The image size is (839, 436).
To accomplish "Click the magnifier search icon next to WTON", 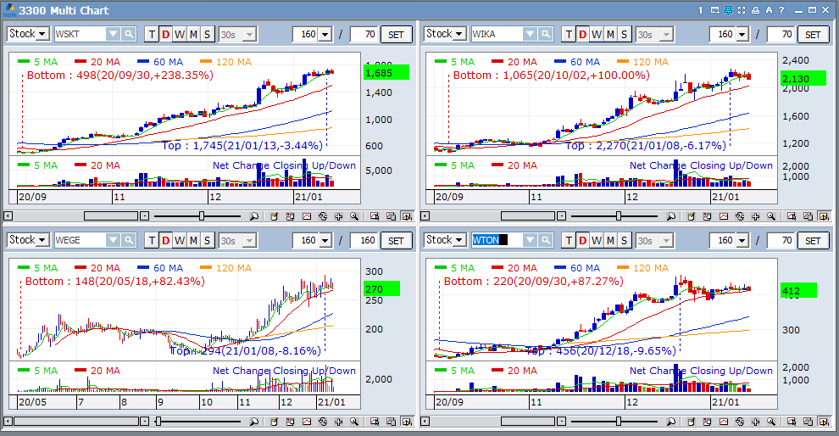I will 546,240.
